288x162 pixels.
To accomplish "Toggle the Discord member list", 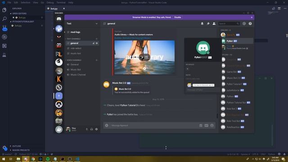I will 214,23.
